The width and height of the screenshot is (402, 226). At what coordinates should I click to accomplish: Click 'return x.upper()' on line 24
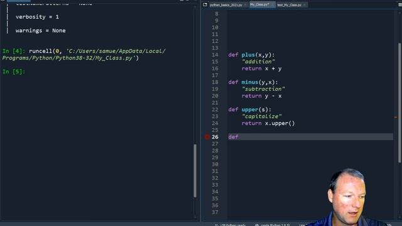pyautogui.click(x=268, y=124)
